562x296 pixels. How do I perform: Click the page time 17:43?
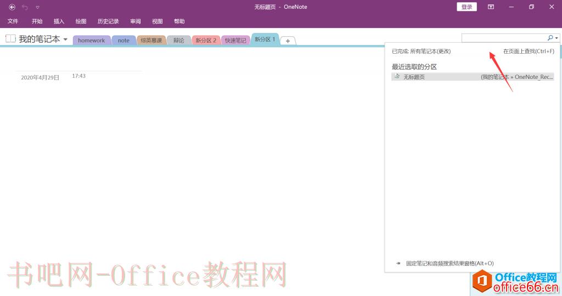79,76
